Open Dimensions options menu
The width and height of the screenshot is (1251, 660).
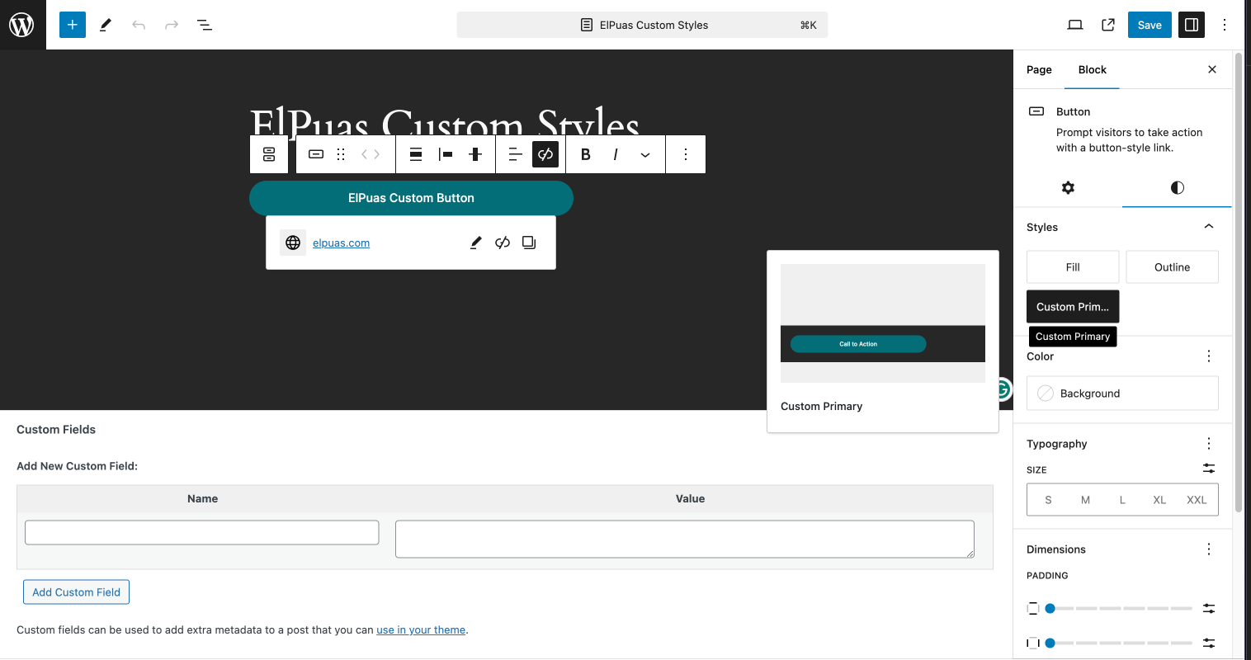1209,549
